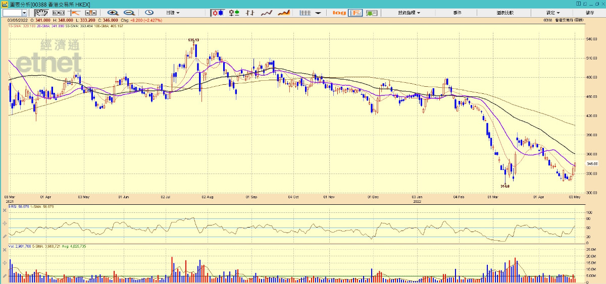
Task: Click the zoom in magnifier icon
Action: (x=113, y=12)
